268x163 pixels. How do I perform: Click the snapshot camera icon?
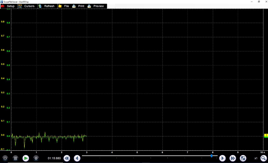[5, 158]
